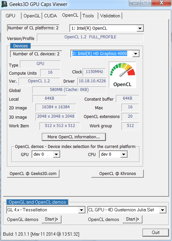Open the CL GPU - 4D Quaternion Julia Set dropdown
The width and height of the screenshot is (172, 241).
(163, 210)
